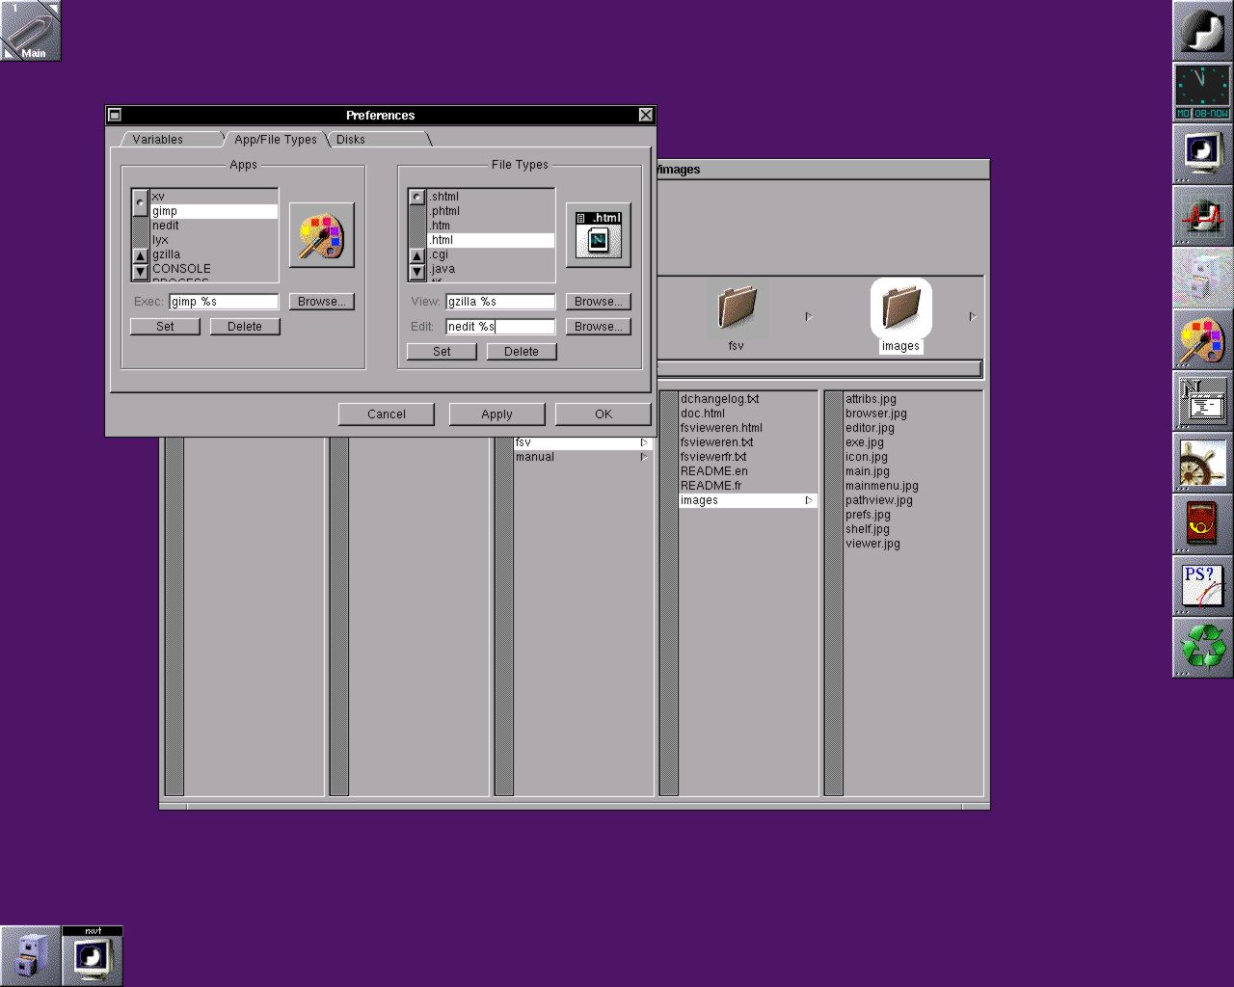Click Browse next to the Exec field
This screenshot has width=1234, height=987.
tap(321, 302)
